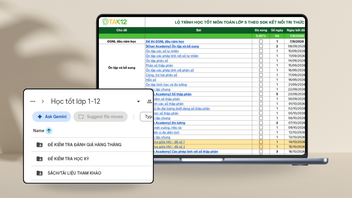Screen dimensions: 352x198
Task: Tick the checkbox on the 14/10/2026 row
Action: (261, 142)
